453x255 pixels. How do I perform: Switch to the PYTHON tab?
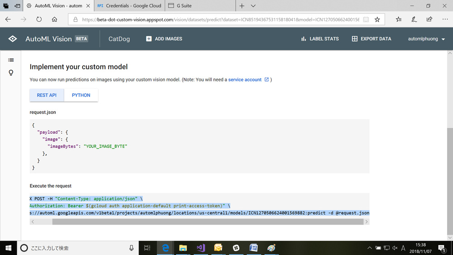coord(81,95)
